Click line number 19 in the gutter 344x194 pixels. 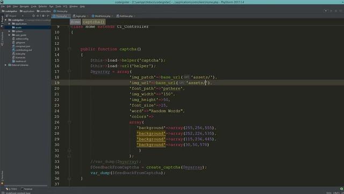(57, 82)
